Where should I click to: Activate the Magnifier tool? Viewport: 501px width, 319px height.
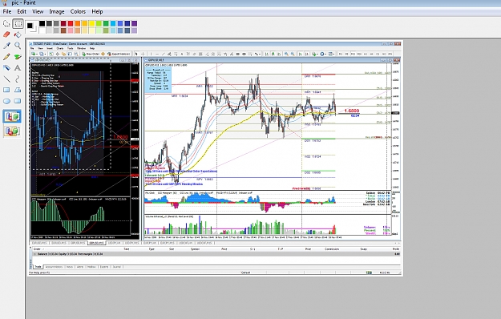[x=18, y=46]
